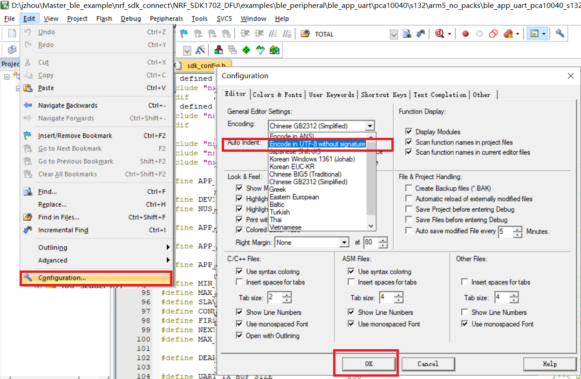Click the File Extensions colored blocks icon
The width and height of the screenshot is (581, 379).
click(x=218, y=50)
